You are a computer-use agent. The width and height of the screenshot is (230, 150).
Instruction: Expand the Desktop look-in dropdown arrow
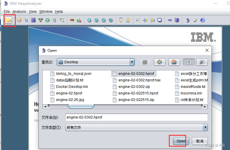pos(132,62)
